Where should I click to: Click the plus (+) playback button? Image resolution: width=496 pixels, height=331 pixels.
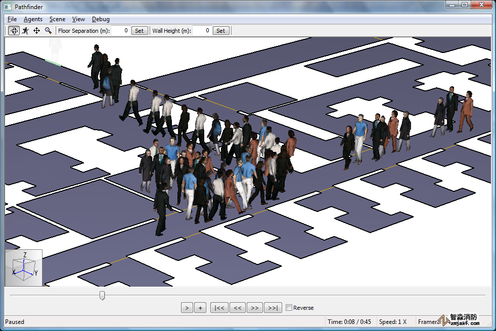coord(200,308)
